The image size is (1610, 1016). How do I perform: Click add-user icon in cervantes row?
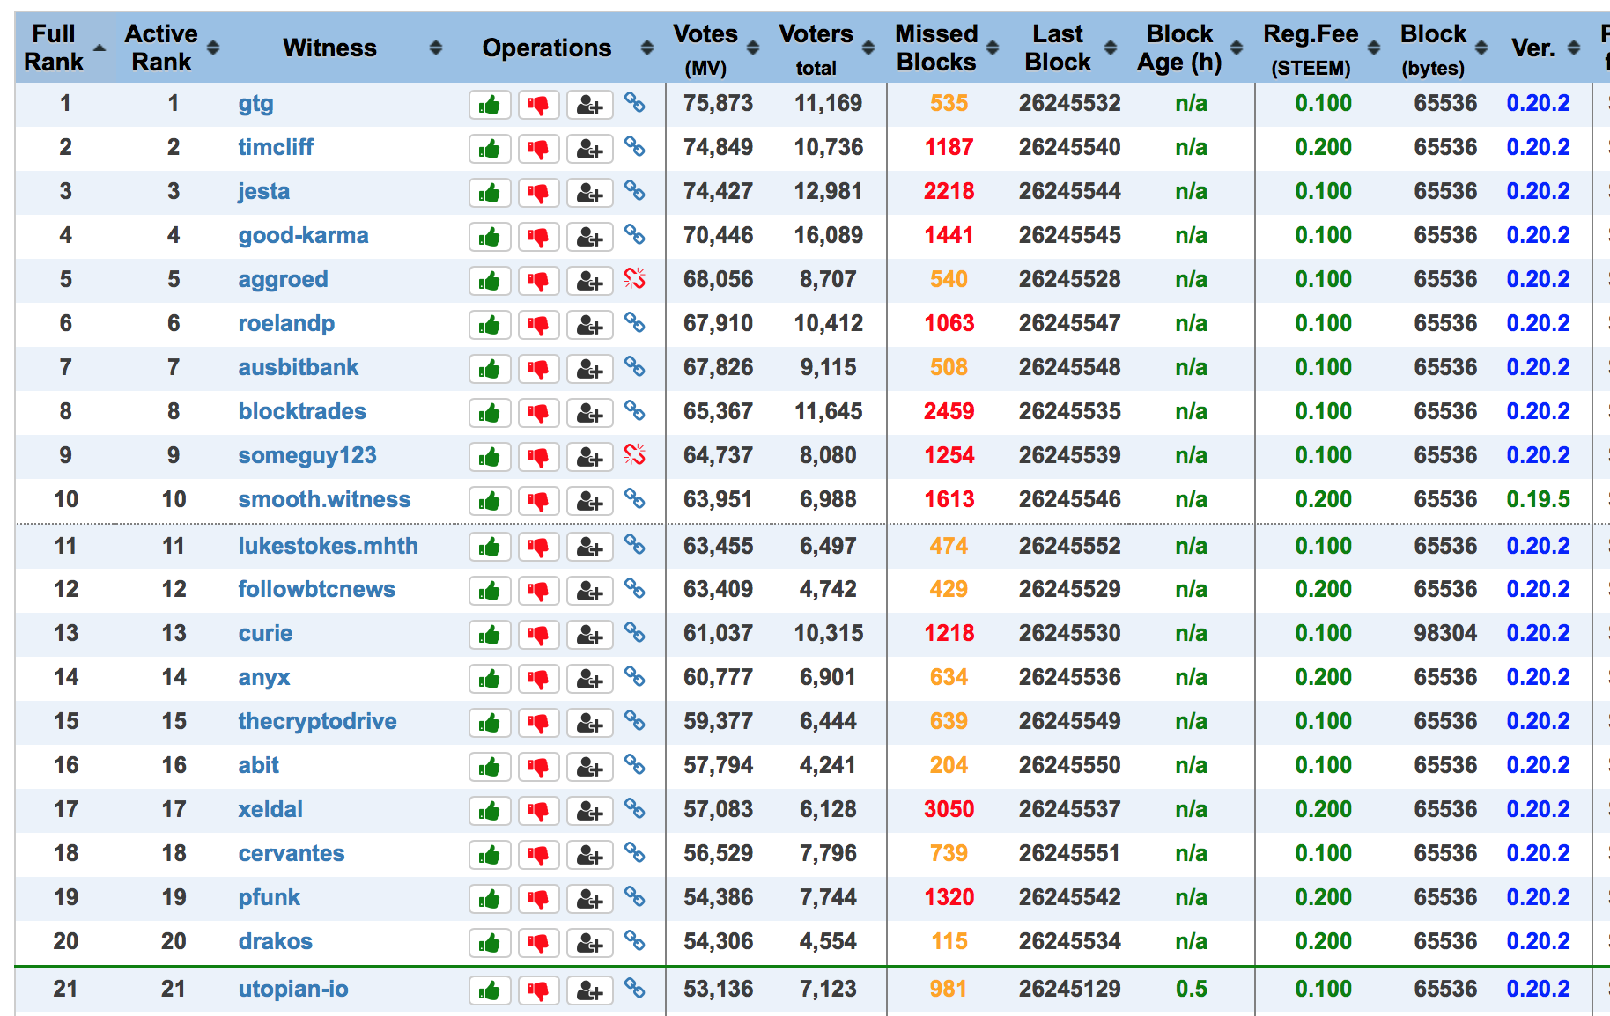point(589,856)
